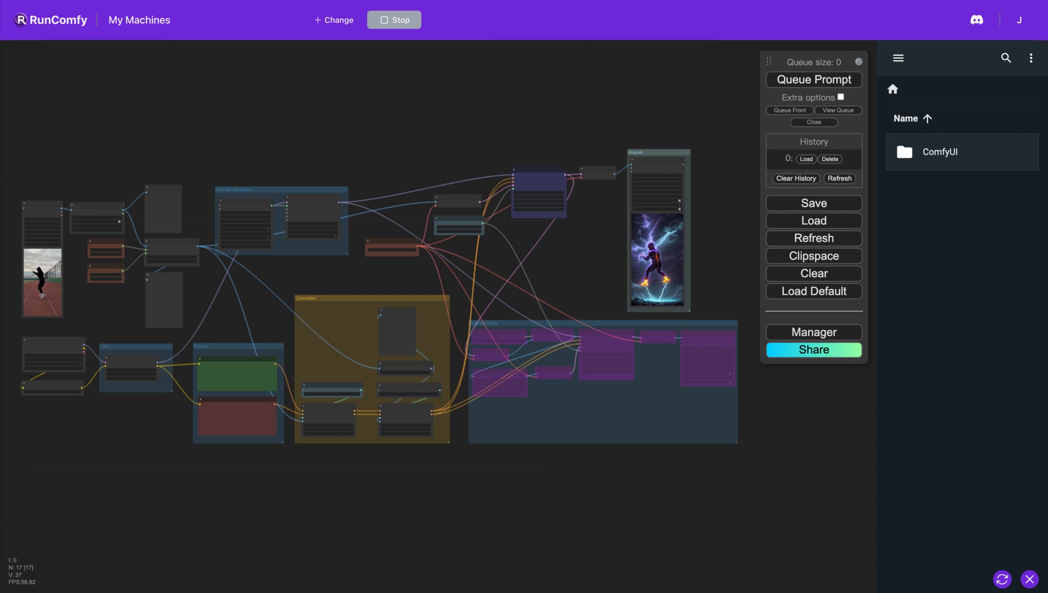
Task: Click the refresh icon at bottom right
Action: click(x=1002, y=579)
